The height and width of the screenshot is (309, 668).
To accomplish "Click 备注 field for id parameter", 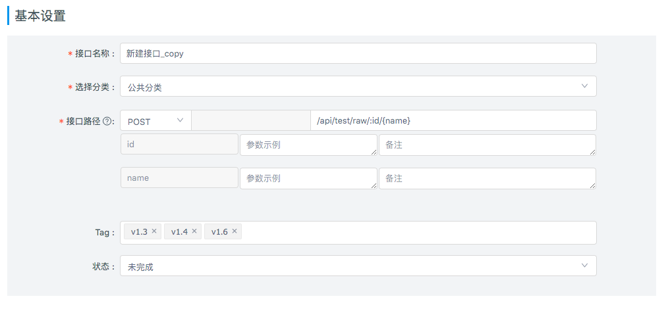I will click(486, 145).
